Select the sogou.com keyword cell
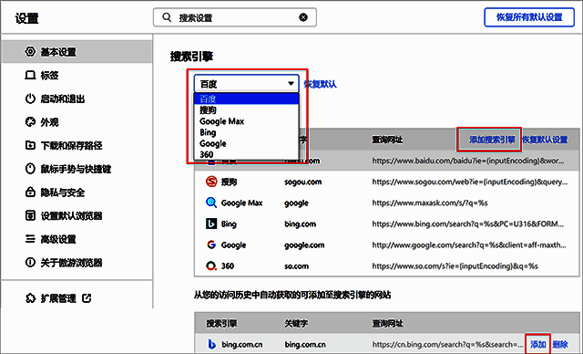 coord(303,182)
